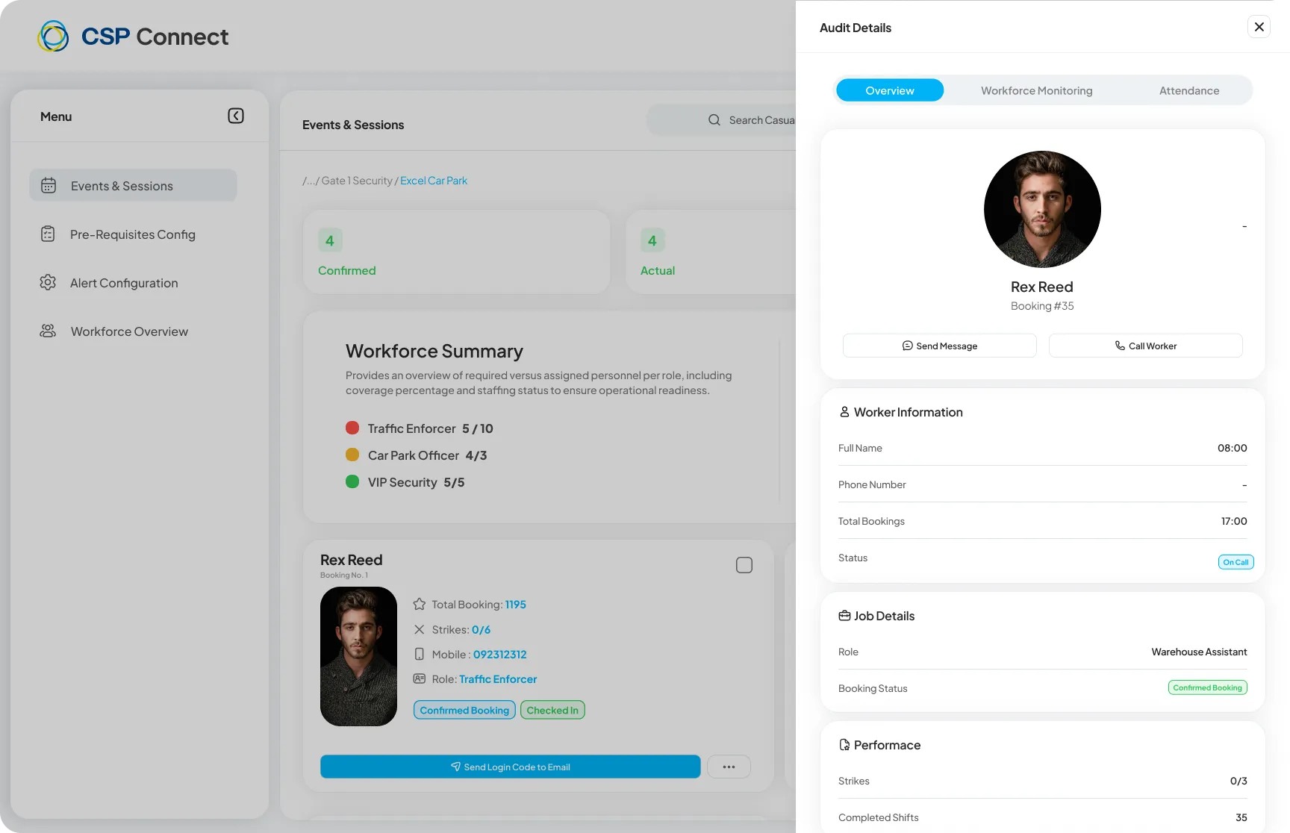Image resolution: width=1290 pixels, height=833 pixels.
Task: Click the Completed Shifts value 35
Action: click(1241, 817)
